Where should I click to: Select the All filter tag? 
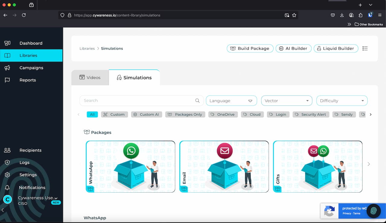coord(92,115)
